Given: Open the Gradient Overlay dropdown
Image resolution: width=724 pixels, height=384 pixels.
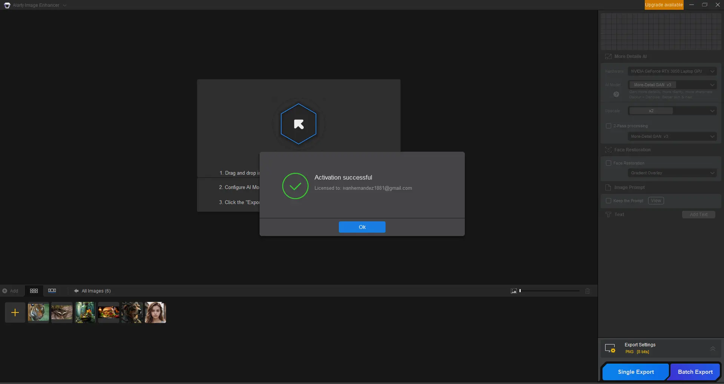Looking at the screenshot, I should [x=672, y=173].
